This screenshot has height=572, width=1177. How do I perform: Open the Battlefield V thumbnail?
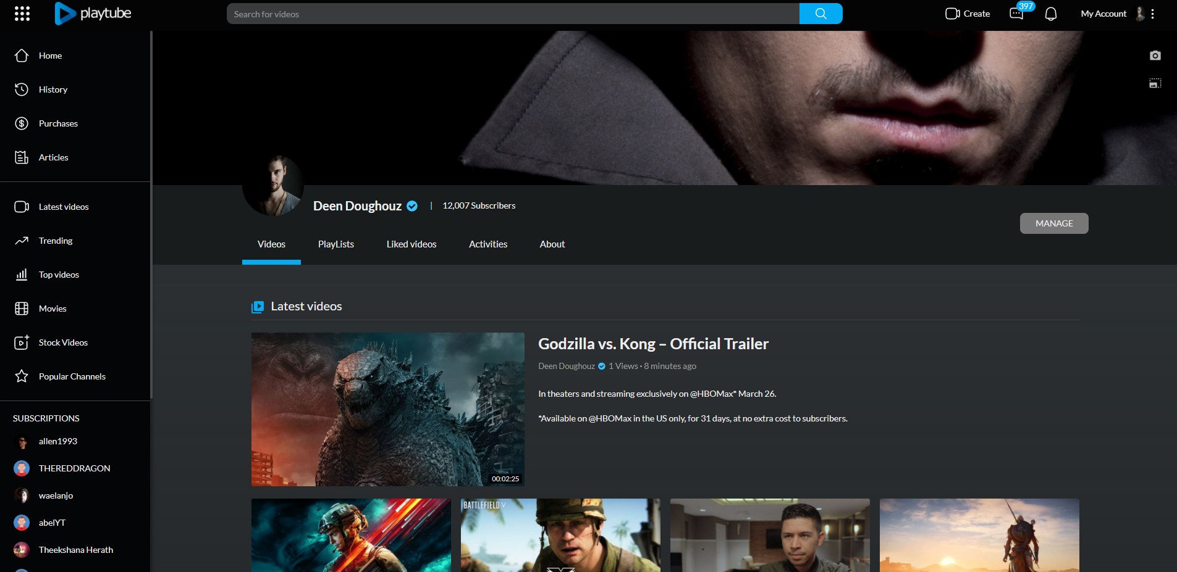(560, 535)
